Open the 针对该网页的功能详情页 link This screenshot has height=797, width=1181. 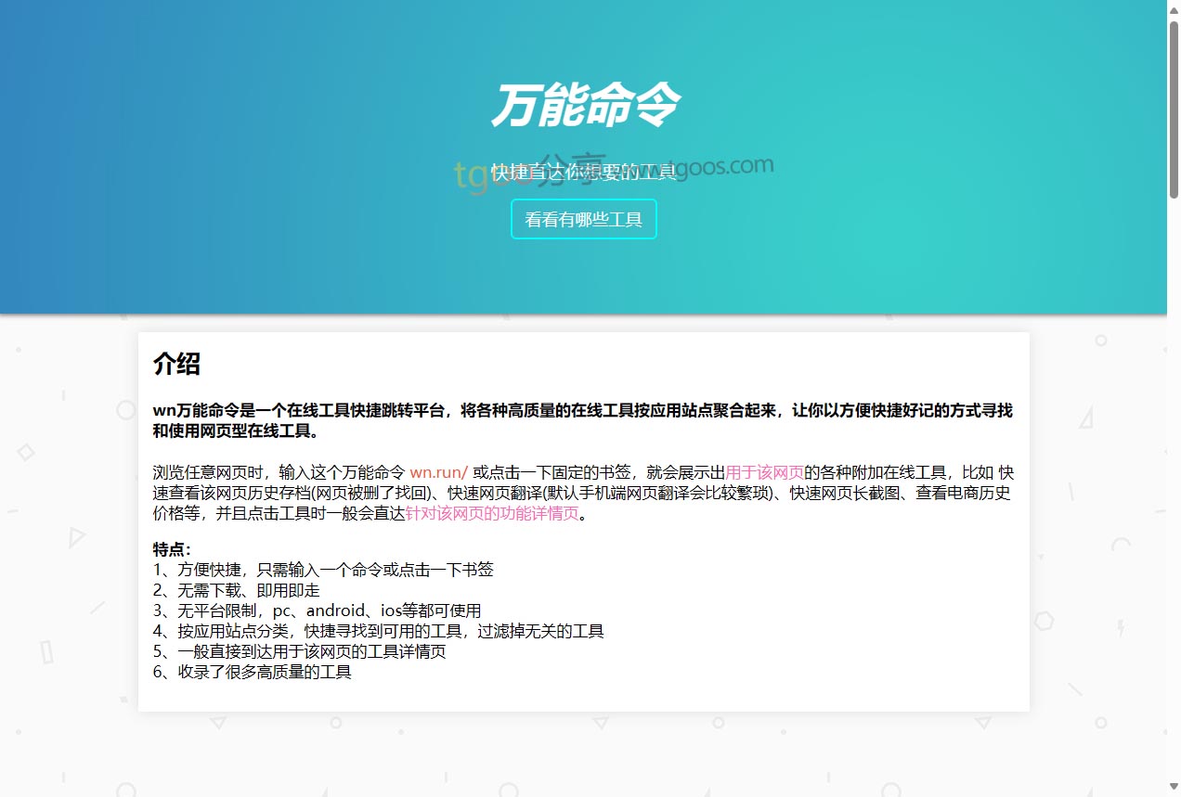[x=491, y=514]
